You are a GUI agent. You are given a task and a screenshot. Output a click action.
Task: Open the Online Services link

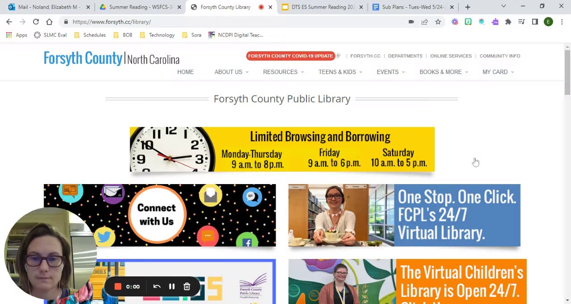451,56
